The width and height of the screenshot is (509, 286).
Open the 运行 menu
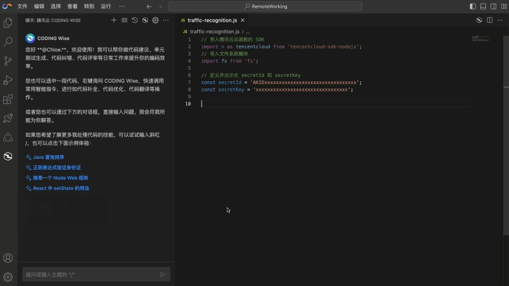click(x=106, y=6)
